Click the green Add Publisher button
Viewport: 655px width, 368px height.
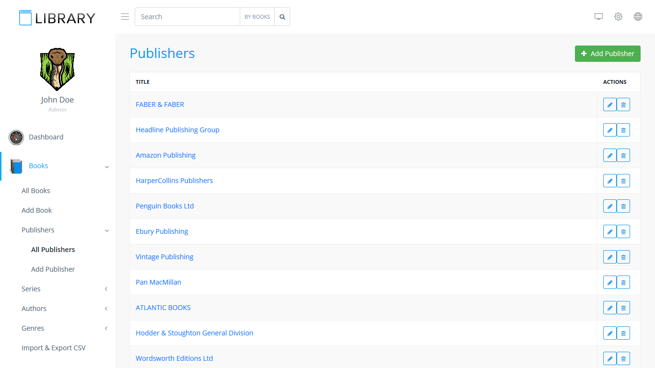[x=607, y=54]
